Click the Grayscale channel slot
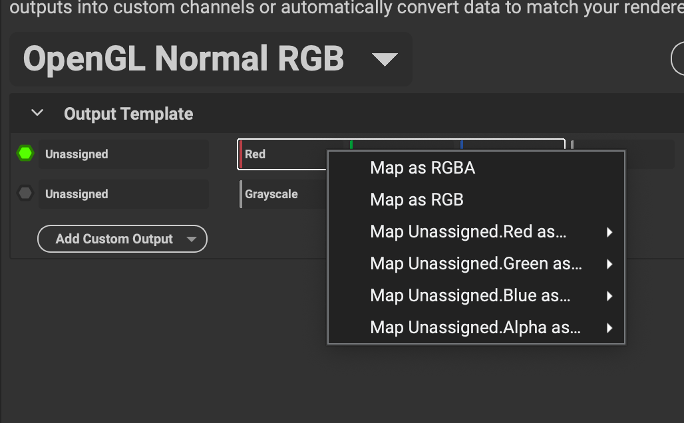The image size is (684, 423). (283, 194)
